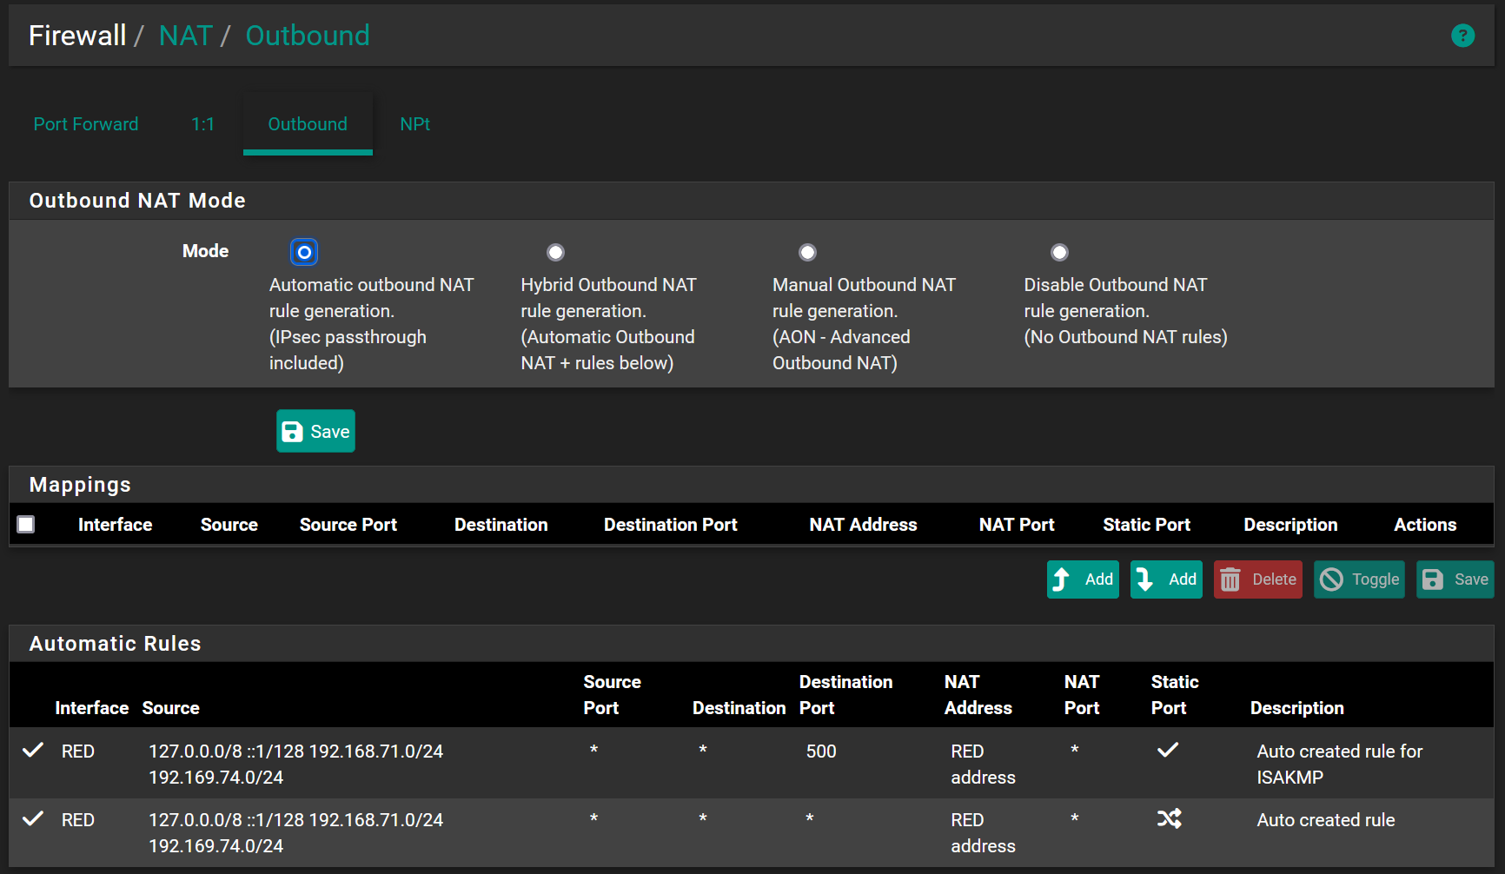Viewport: 1505px width, 874px height.
Task: Click the 'Automatic Rules' section heading
Action: [x=115, y=644]
